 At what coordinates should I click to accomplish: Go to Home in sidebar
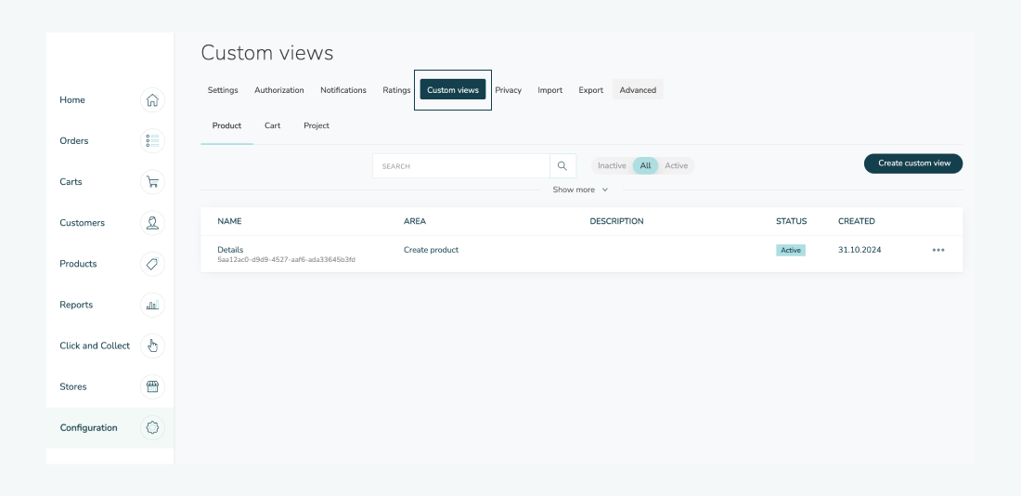tap(72, 99)
